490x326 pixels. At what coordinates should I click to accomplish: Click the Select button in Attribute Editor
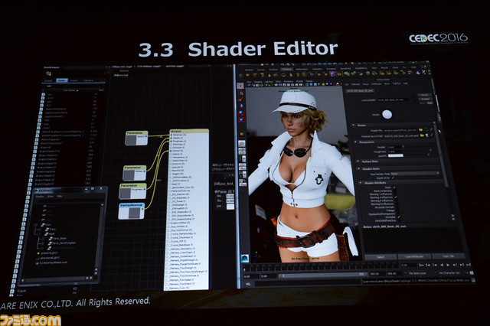pos(381,257)
